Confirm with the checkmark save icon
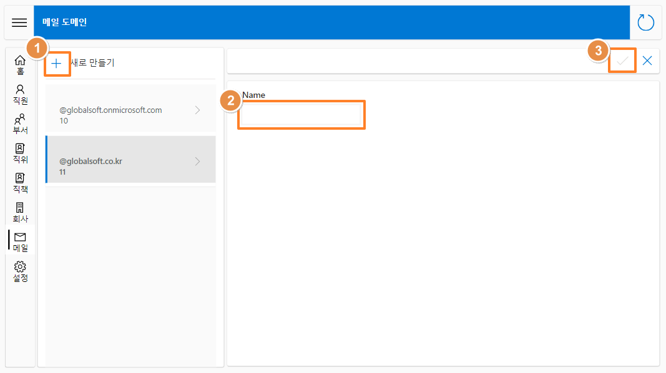The width and height of the screenshot is (666, 373). (x=622, y=61)
